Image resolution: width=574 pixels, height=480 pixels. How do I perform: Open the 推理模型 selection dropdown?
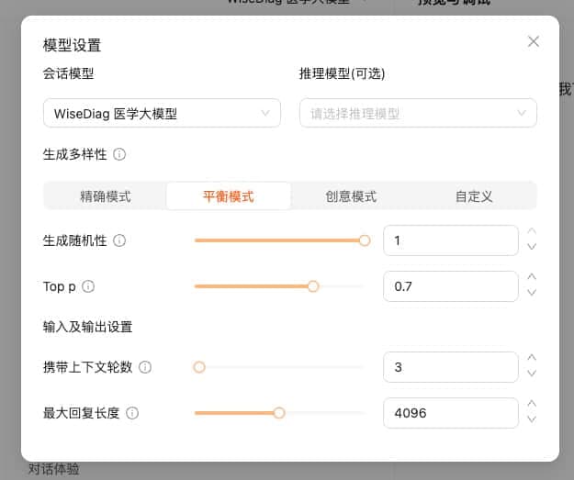(418, 113)
